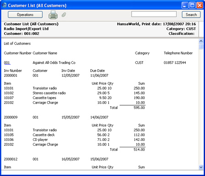Click due date 11/06/2007
Screen dimensions: 205x176
point(99,75)
